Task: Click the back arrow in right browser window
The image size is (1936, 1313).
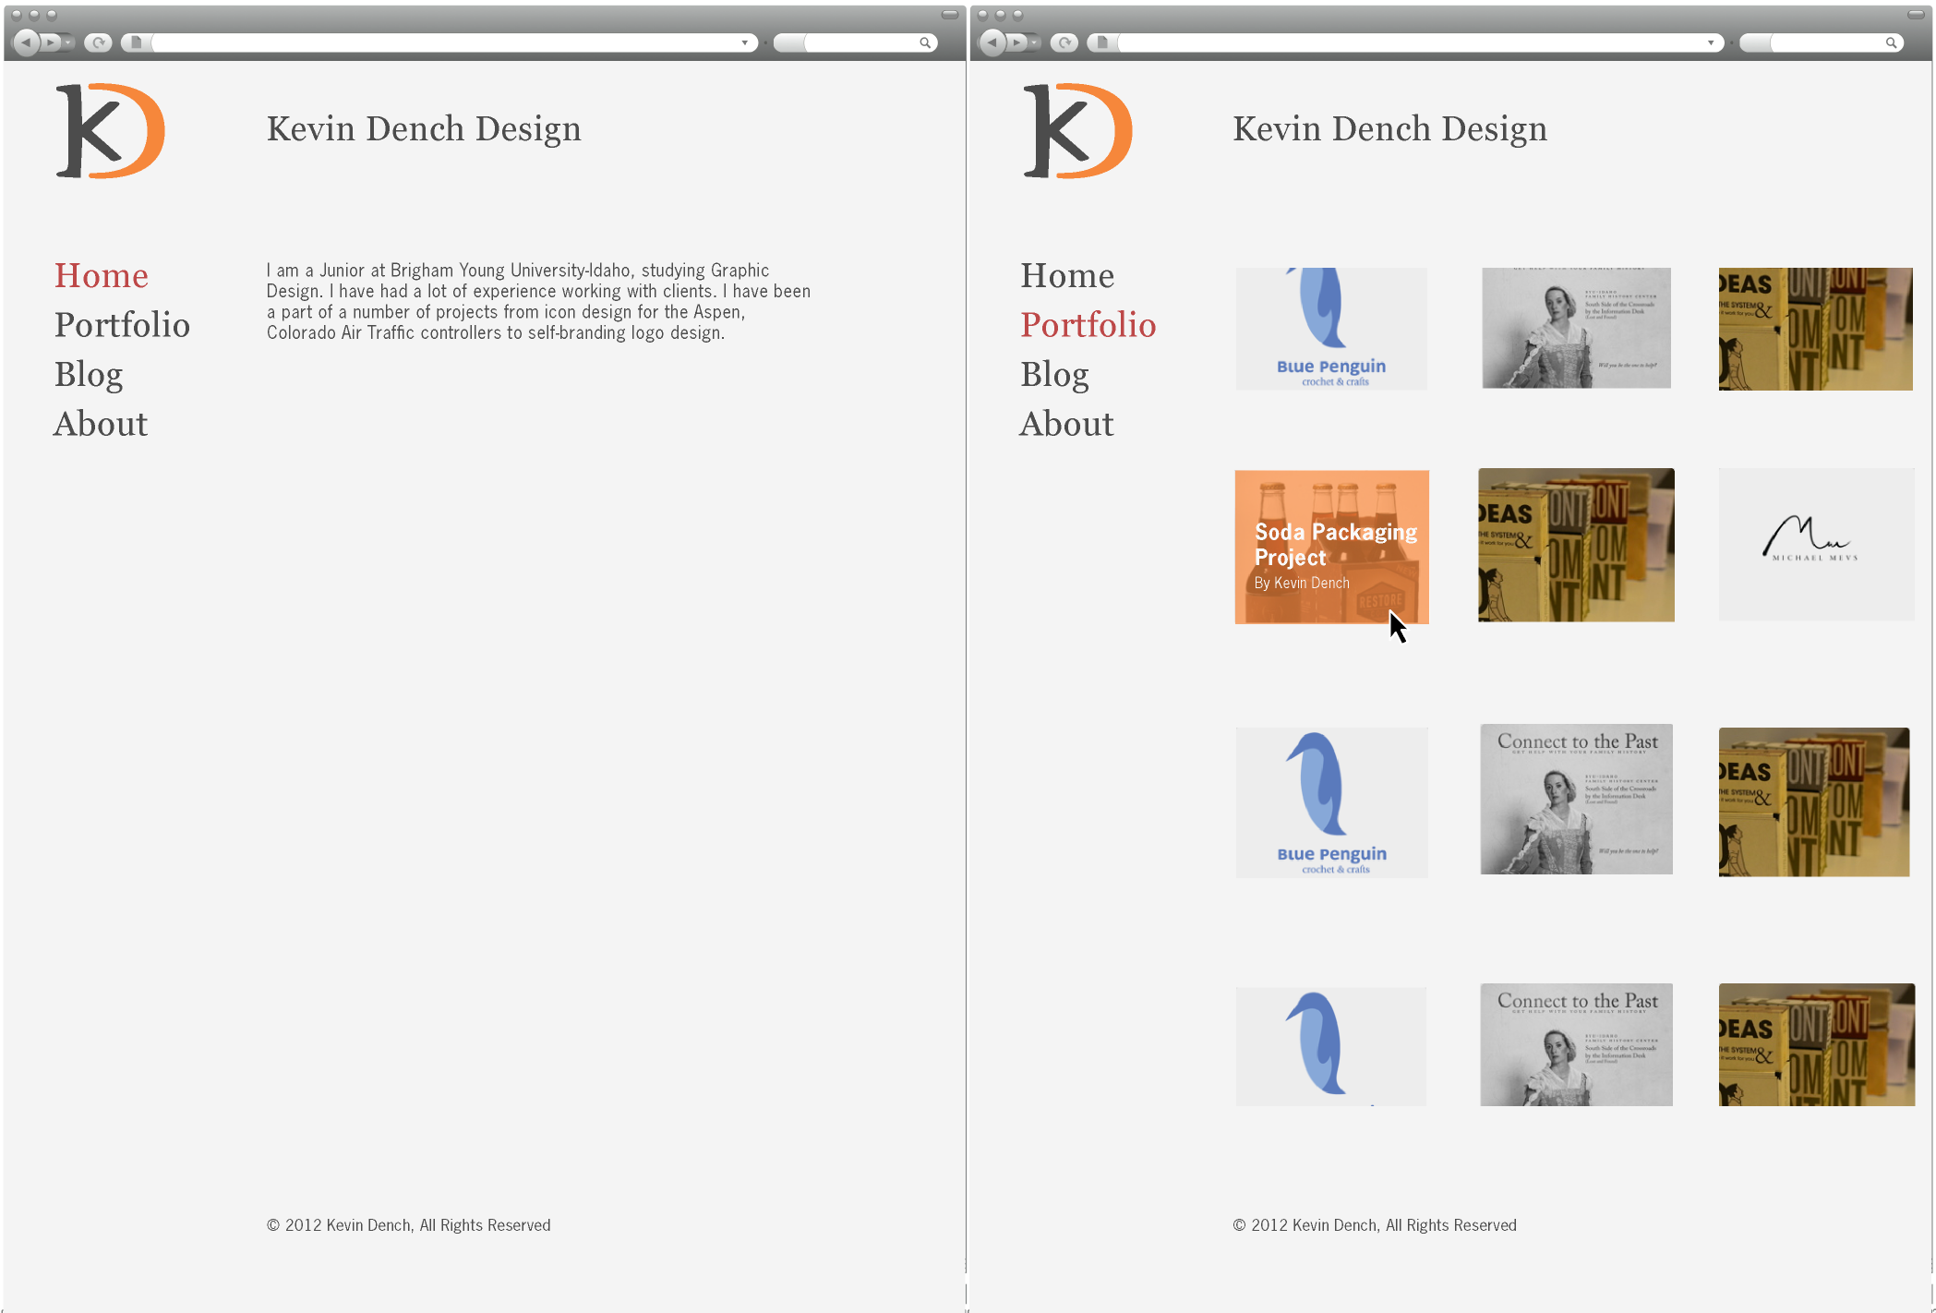Action: click(x=992, y=42)
